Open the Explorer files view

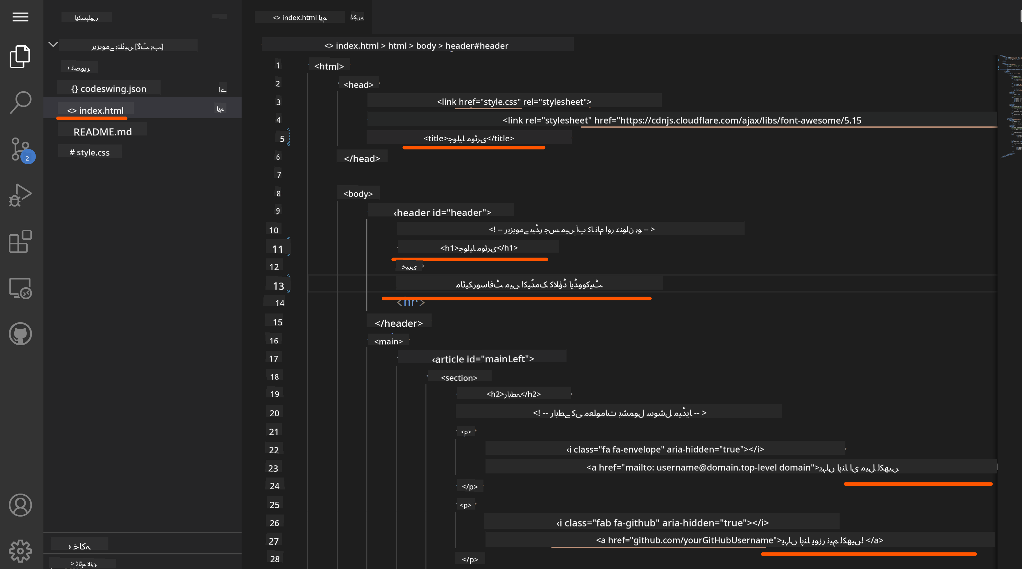coord(20,56)
